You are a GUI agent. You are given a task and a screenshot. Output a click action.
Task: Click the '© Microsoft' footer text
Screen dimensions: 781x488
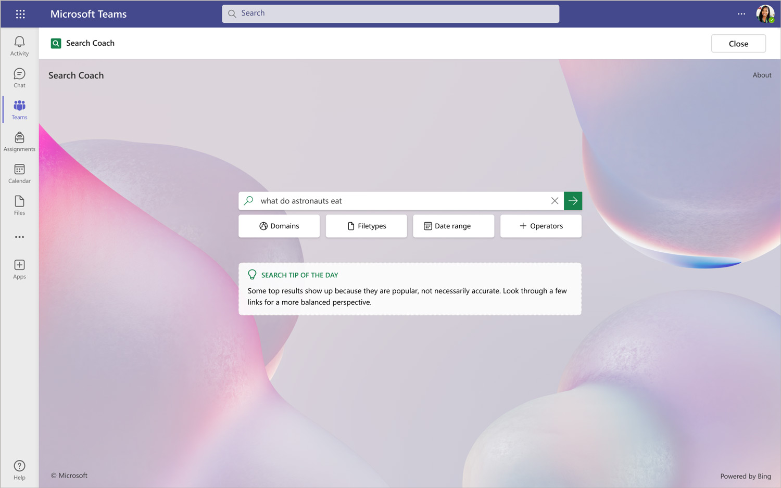69,476
